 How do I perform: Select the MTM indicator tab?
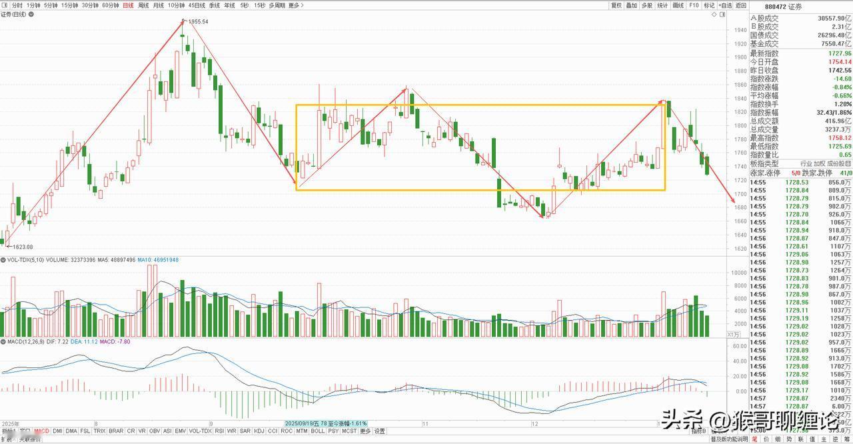[x=302, y=431]
